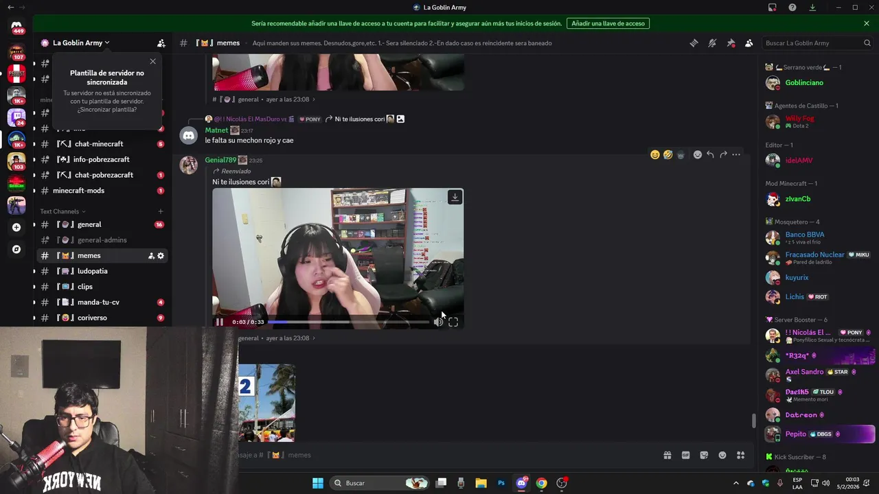Forward Genial789's message

point(723,154)
